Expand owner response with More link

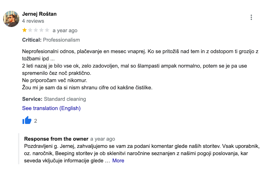(x=118, y=161)
